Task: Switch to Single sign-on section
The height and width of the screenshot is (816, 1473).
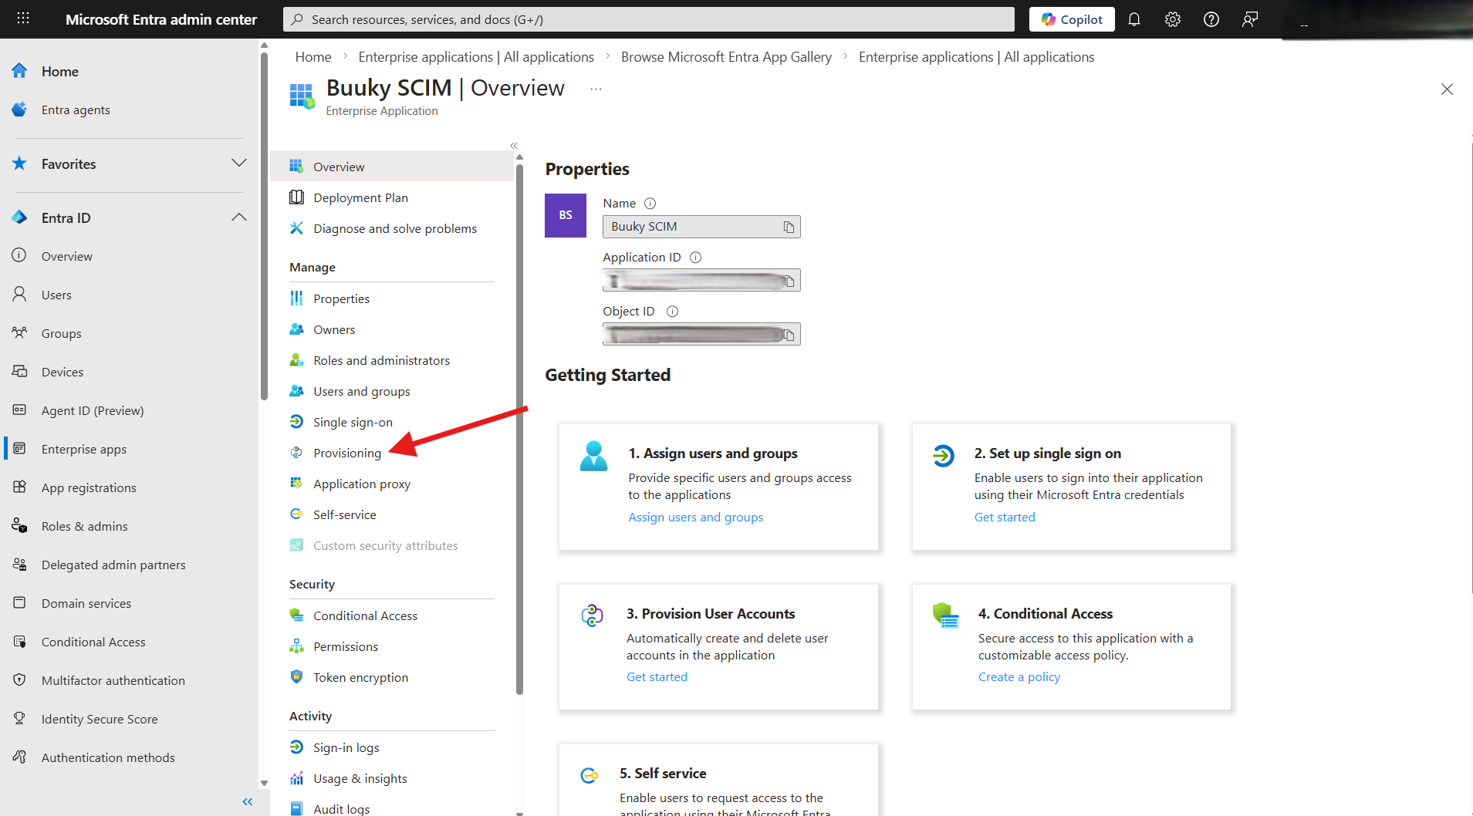Action: pyautogui.click(x=352, y=421)
